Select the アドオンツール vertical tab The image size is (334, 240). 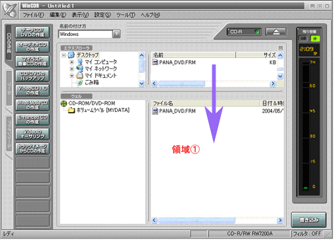(x=9, y=134)
